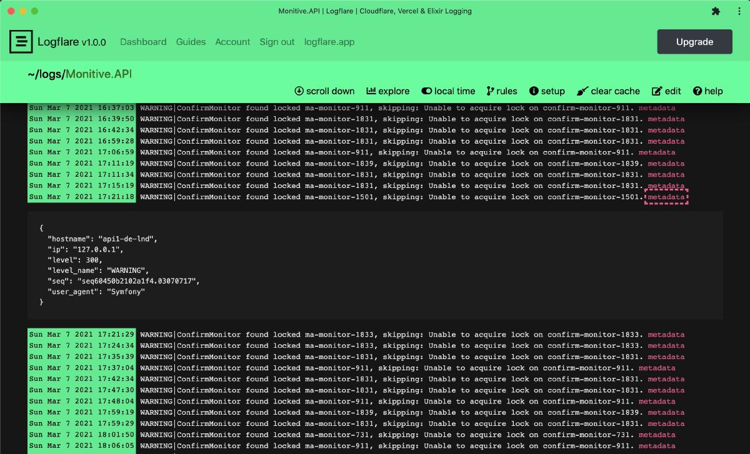Expand metadata for the 17:21:29 log entry
750x454 pixels.
click(x=666, y=334)
